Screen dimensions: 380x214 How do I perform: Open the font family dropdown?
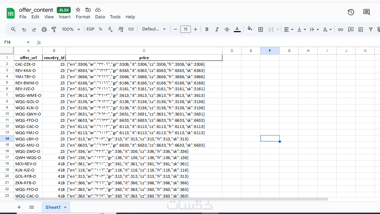154,29
